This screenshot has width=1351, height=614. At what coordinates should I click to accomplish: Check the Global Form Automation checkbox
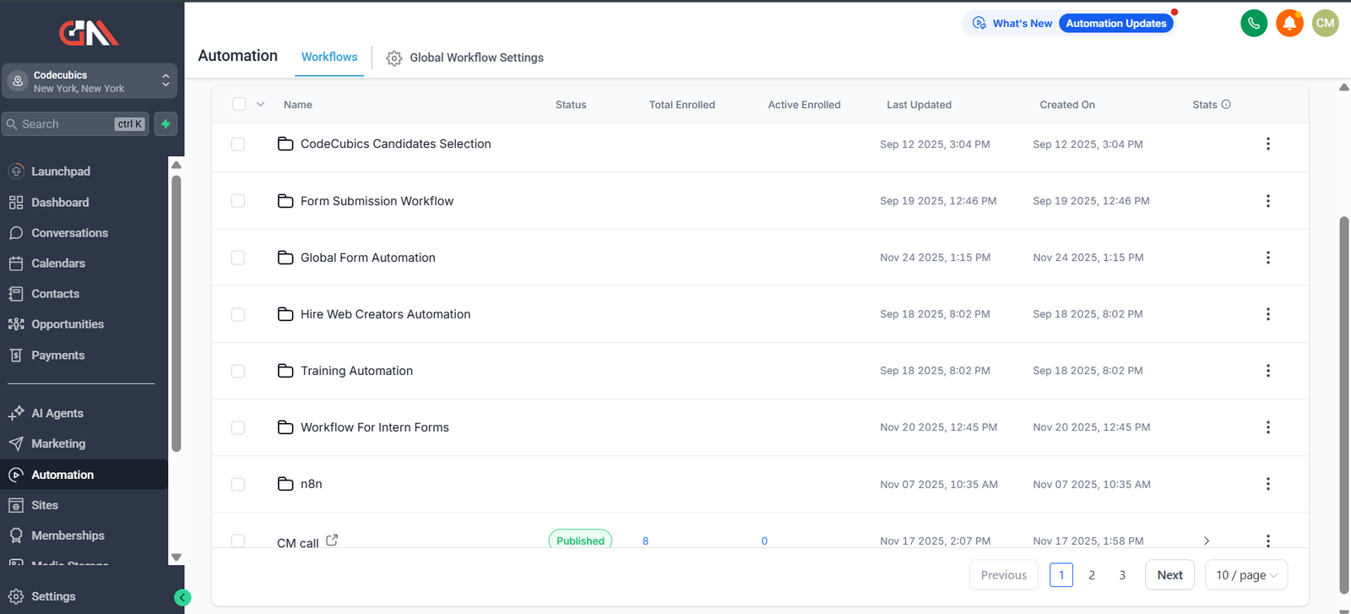pos(238,258)
